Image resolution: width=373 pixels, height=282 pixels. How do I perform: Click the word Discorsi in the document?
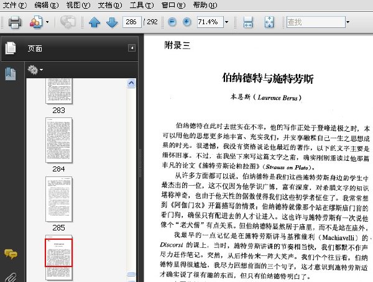172,245
